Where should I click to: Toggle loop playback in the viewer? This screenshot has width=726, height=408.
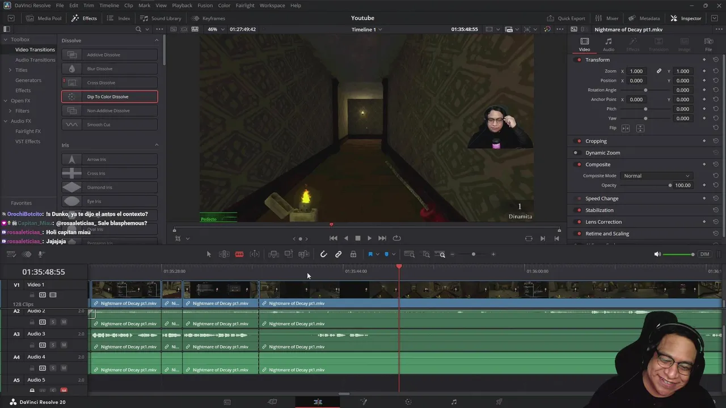396,238
